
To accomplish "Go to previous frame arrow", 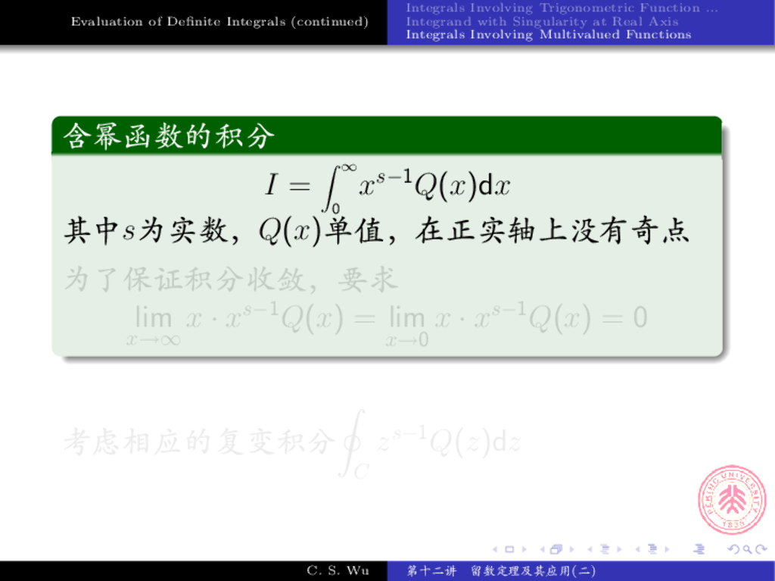I will [x=542, y=549].
